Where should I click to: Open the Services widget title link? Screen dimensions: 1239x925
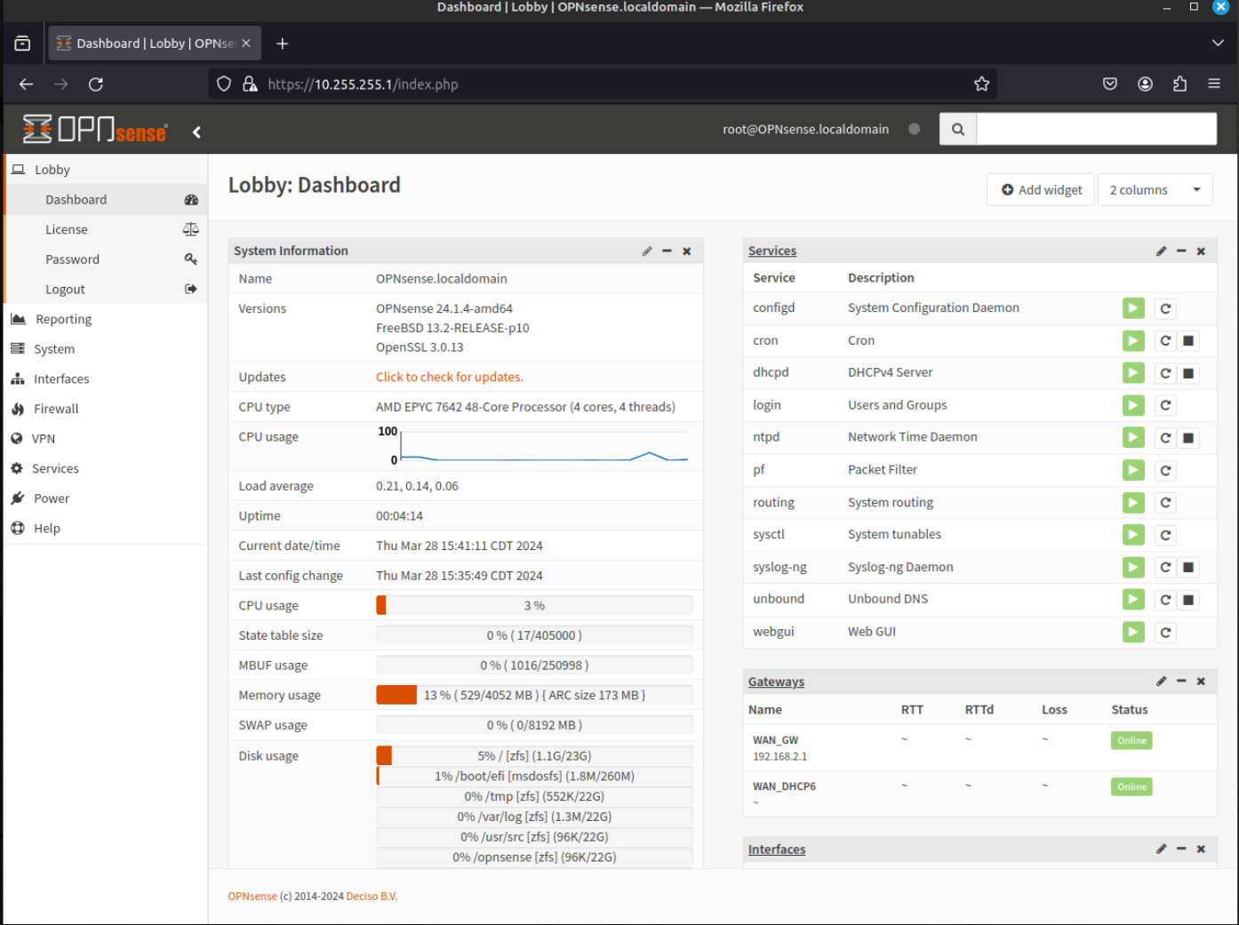coord(772,251)
